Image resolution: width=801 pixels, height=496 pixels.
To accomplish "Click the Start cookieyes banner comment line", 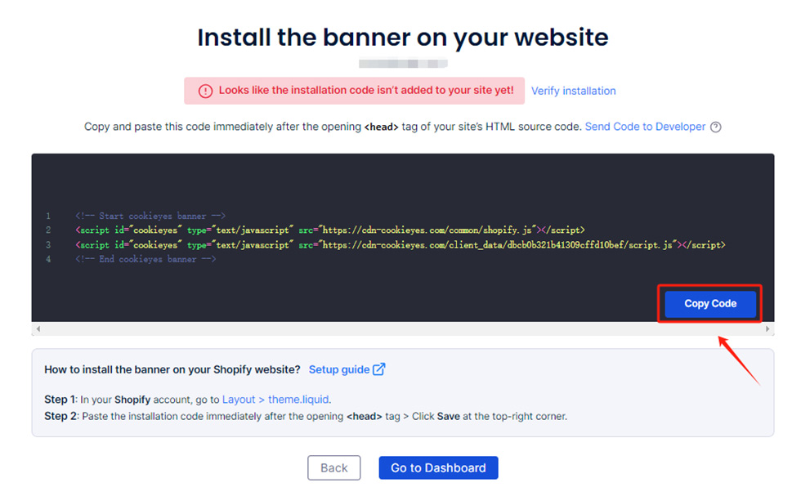I will click(150, 216).
